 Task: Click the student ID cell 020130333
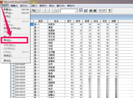[x=24, y=74]
